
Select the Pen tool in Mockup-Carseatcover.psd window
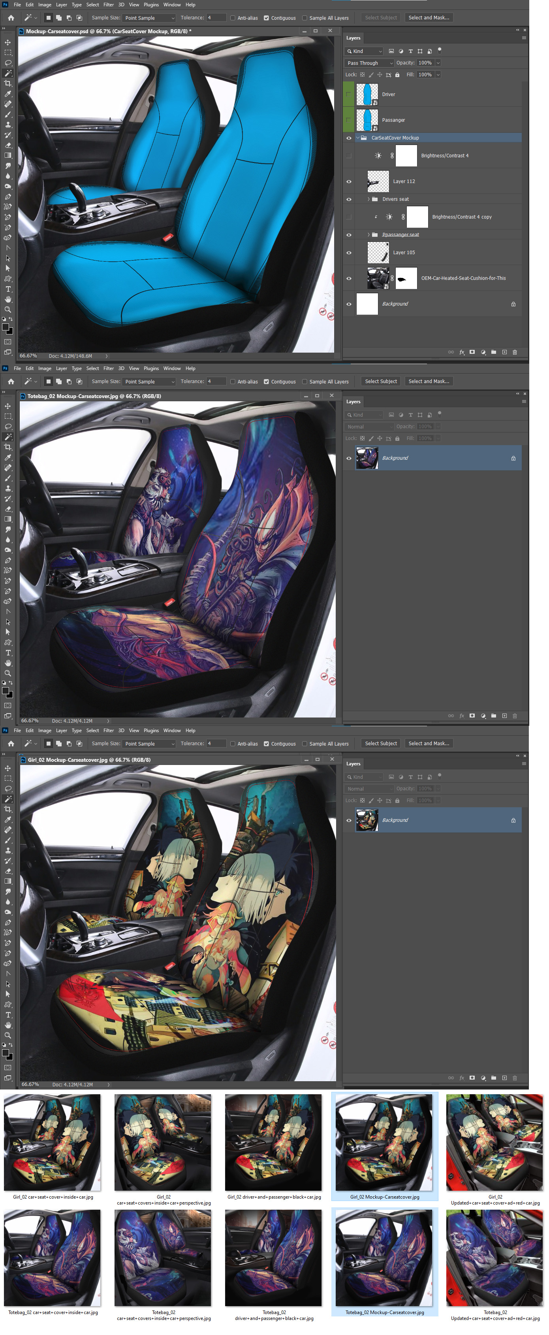point(8,196)
